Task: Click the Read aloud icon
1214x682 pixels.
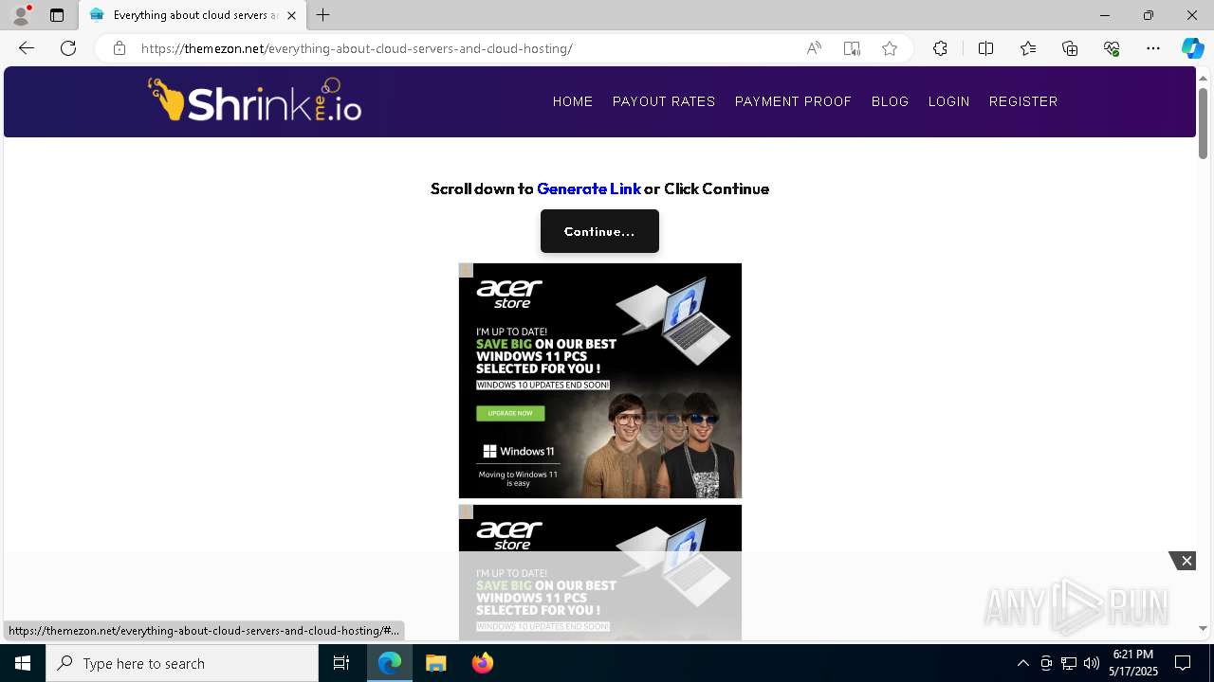Action: (x=814, y=48)
